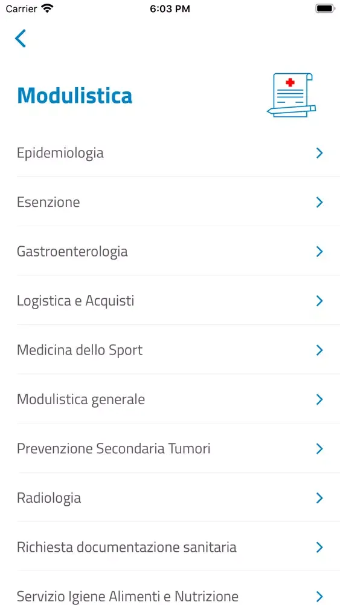The height and width of the screenshot is (605, 340).
Task: Tap the chevron for Medicina dello Sport
Action: (319, 350)
